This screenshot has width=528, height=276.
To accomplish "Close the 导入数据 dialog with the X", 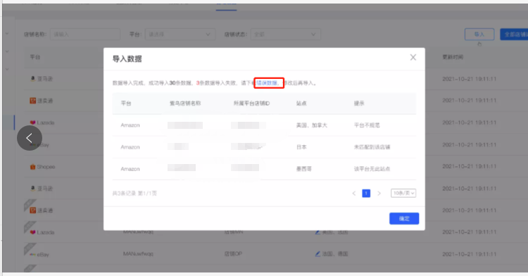I will [x=413, y=58].
